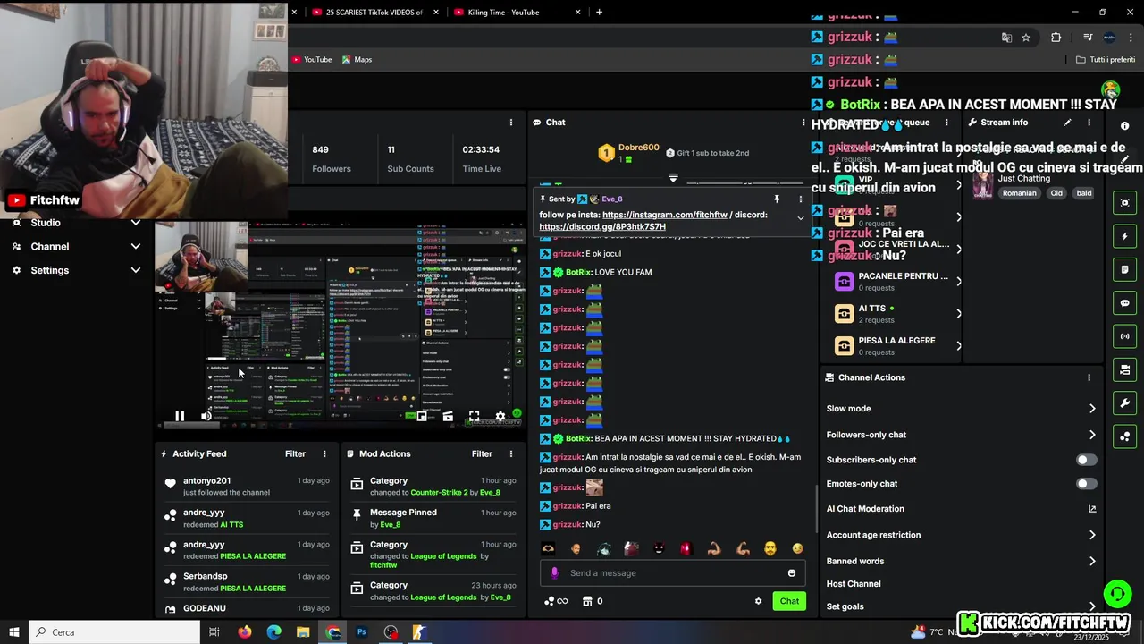Open the emoji picker in chat input
The height and width of the screenshot is (644, 1144).
coord(792,573)
